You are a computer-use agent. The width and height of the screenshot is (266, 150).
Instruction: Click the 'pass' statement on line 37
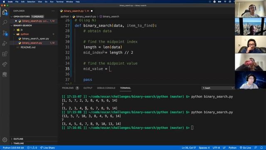pyautogui.click(x=88, y=80)
